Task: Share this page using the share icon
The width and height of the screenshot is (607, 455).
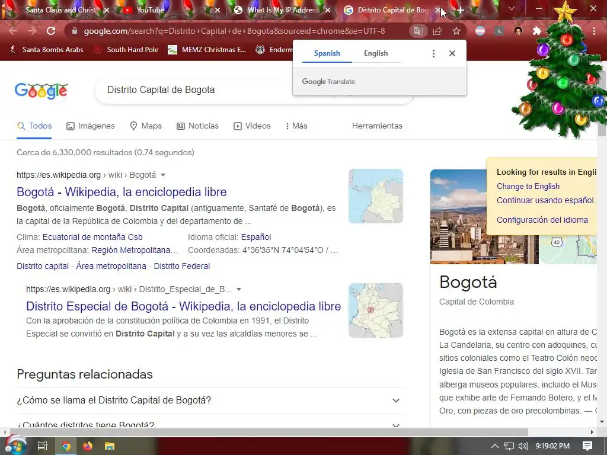Action: point(437,31)
